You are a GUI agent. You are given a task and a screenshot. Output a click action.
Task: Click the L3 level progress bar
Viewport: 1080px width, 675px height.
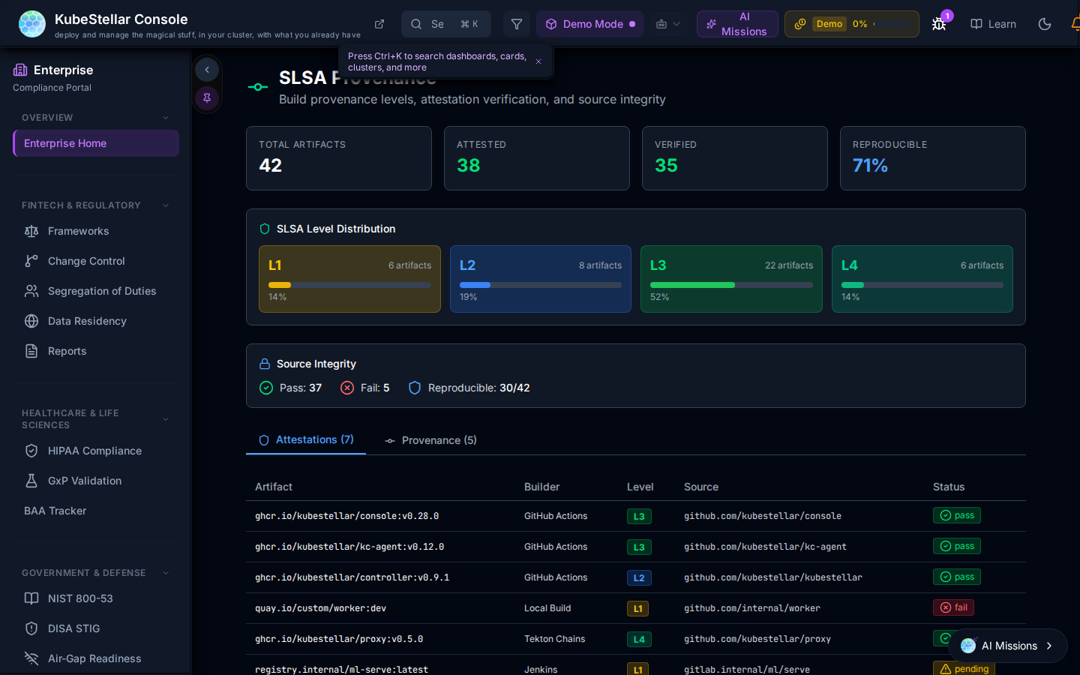tap(730, 285)
